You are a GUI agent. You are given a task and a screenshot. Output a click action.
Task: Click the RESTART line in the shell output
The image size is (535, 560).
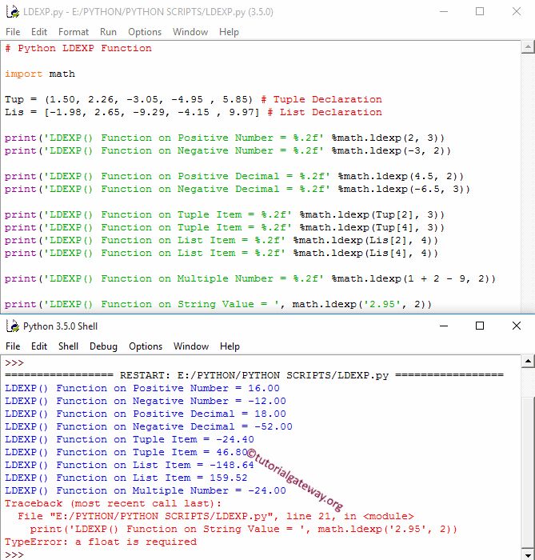(254, 375)
